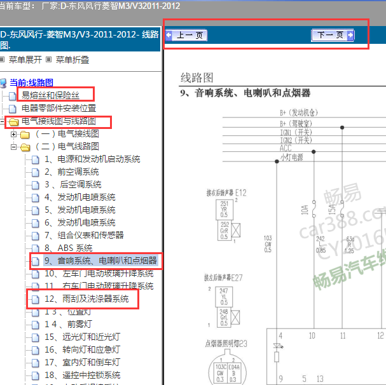Click page icon beside 7、组合仪表和传感器
The image size is (386, 385).
point(36,236)
